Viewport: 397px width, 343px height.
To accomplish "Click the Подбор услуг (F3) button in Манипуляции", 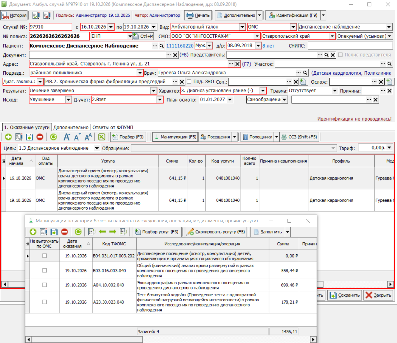I will [x=156, y=232].
